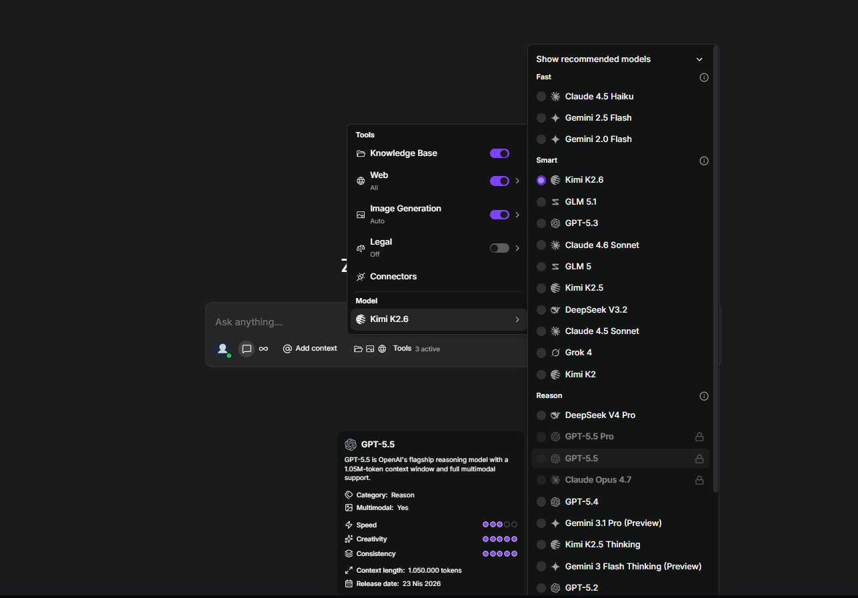Expand the Legal options chevron
The width and height of the screenshot is (858, 598).
click(x=517, y=248)
